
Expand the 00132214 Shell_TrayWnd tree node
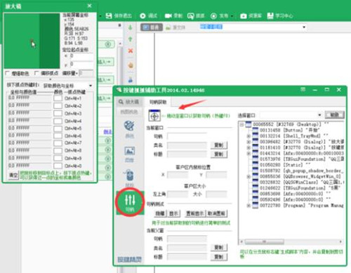coord(249,135)
